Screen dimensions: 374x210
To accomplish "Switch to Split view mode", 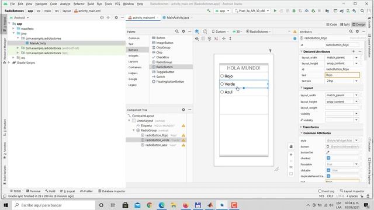I will (x=345, y=24).
